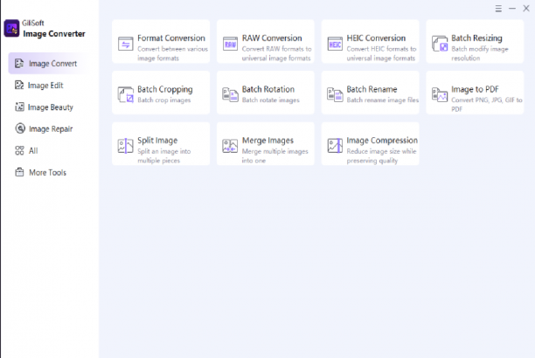Click the Batch Rotation card icon
This screenshot has width=535, height=358.
pyautogui.click(x=230, y=95)
